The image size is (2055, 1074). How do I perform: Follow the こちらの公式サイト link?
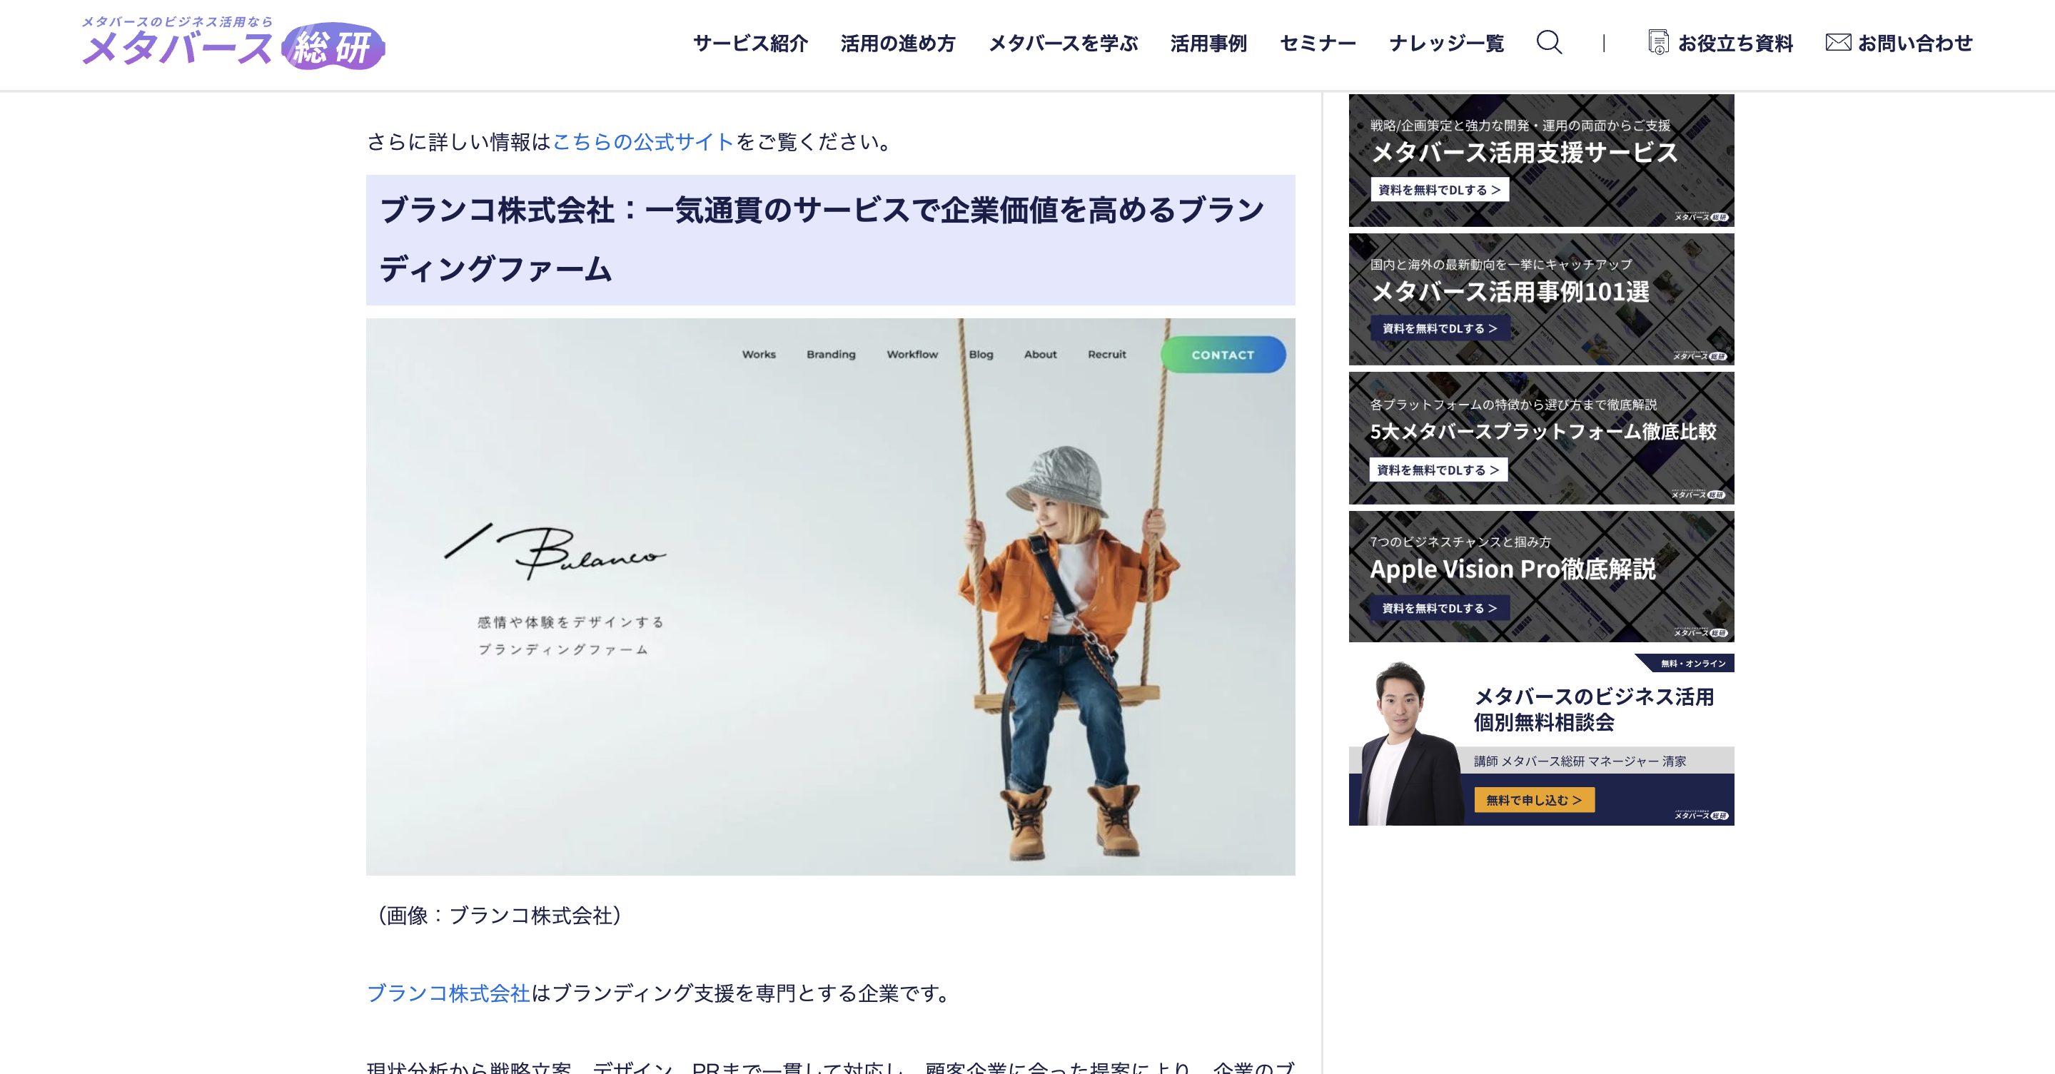point(643,142)
